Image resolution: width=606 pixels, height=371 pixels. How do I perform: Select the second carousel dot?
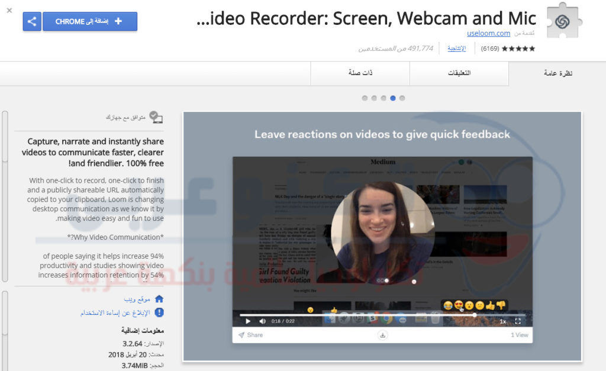[x=374, y=98]
